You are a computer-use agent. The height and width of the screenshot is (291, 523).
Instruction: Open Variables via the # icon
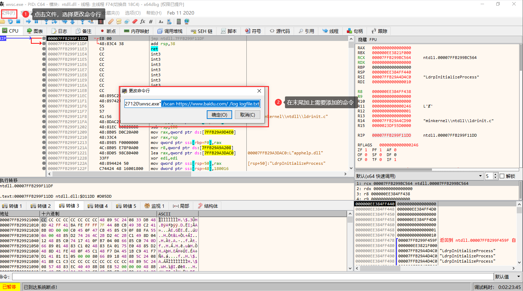[x=151, y=22]
